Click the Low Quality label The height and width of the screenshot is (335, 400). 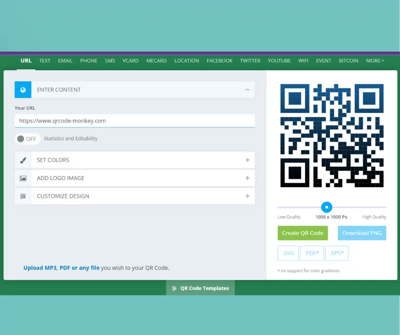tap(289, 217)
